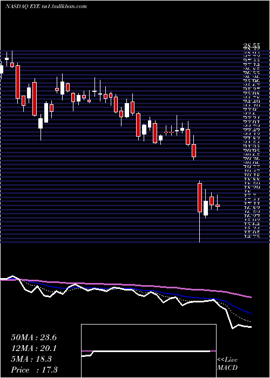Click the 5MA : 18.3 reading
The image size is (270, 378).
tap(31, 359)
